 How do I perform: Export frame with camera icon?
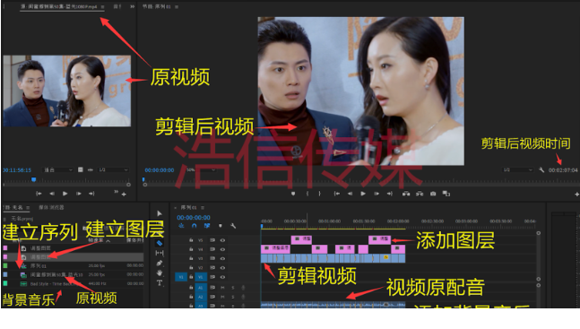coord(433,194)
